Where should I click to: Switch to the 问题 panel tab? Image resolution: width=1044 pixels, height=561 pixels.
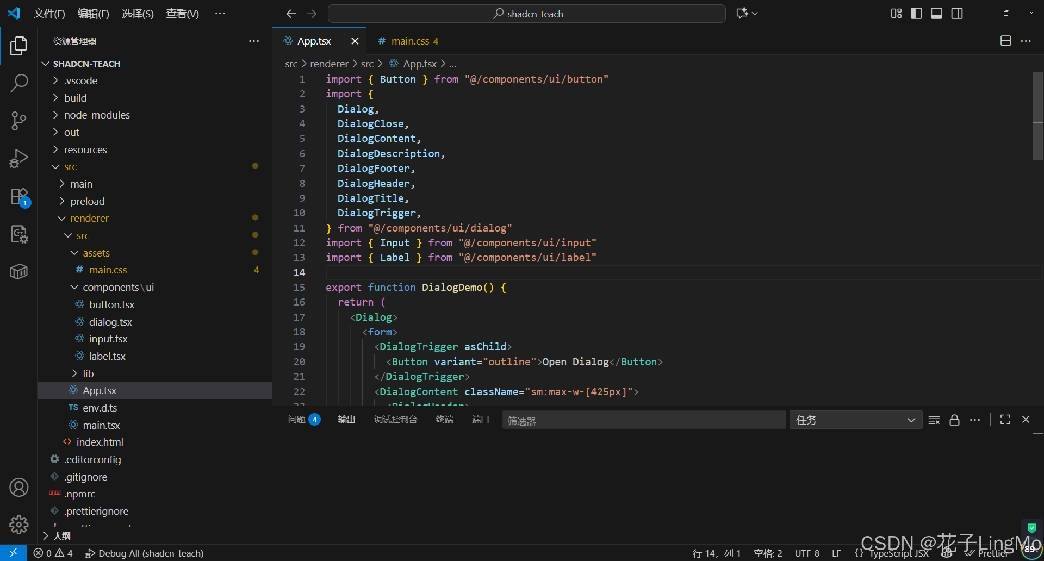[x=304, y=420]
